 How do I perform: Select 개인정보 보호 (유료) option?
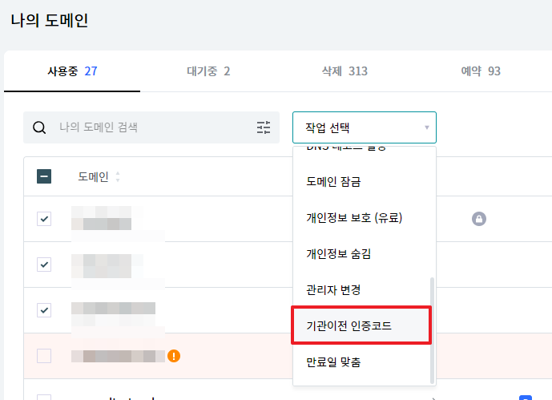click(361, 217)
